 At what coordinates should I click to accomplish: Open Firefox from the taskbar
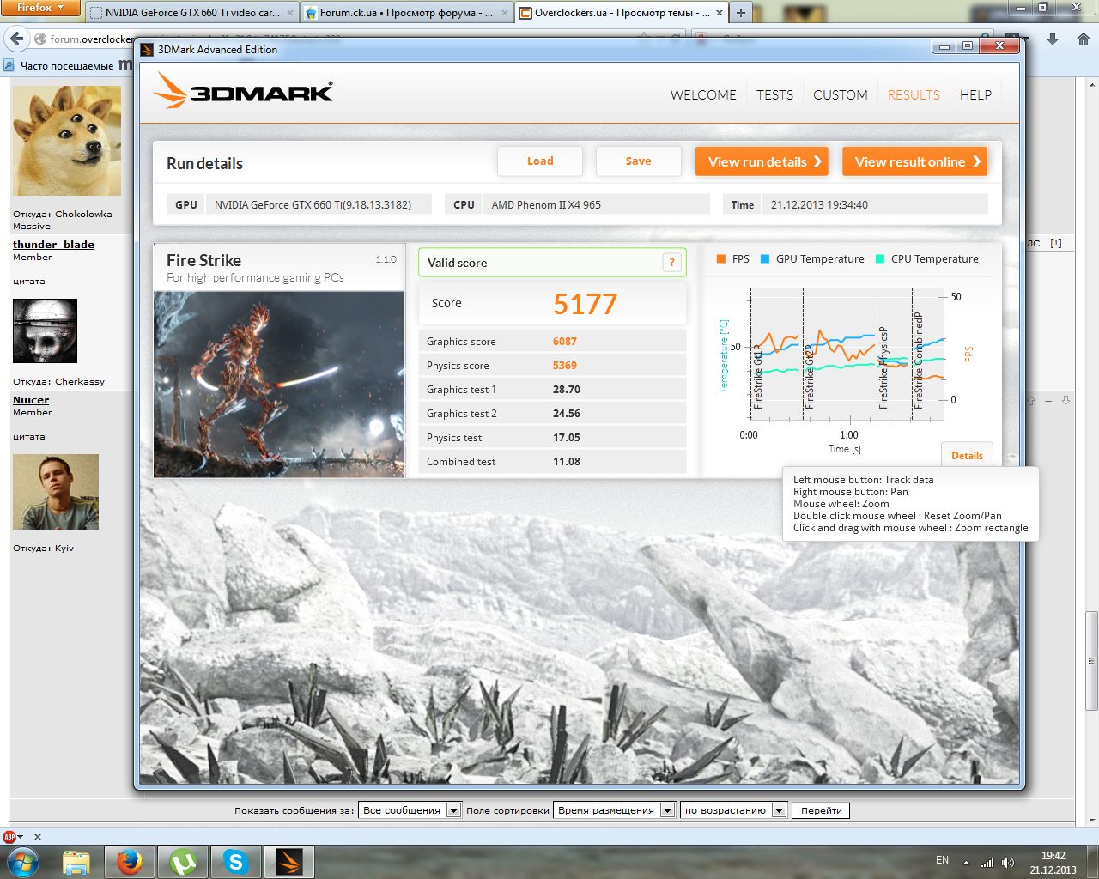point(130,861)
